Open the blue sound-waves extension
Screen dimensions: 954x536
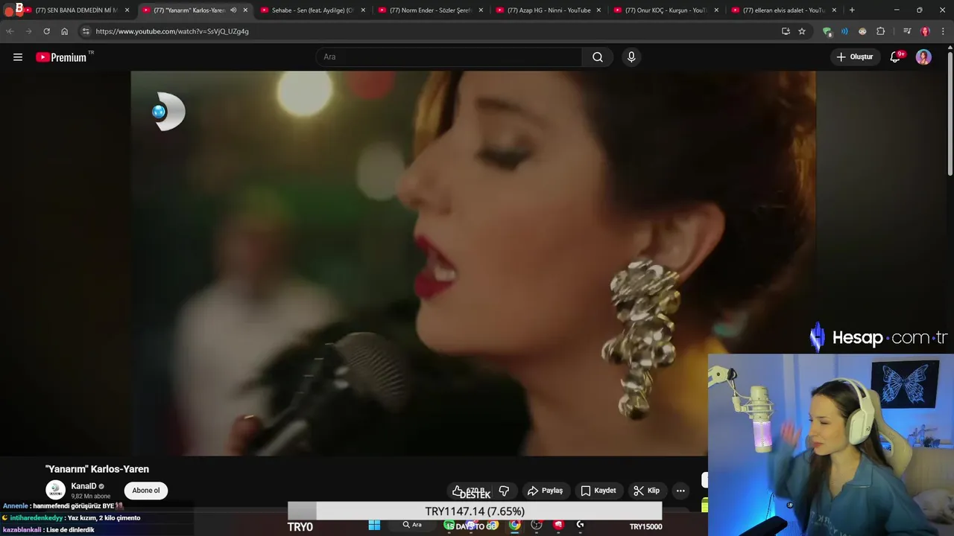[844, 31]
